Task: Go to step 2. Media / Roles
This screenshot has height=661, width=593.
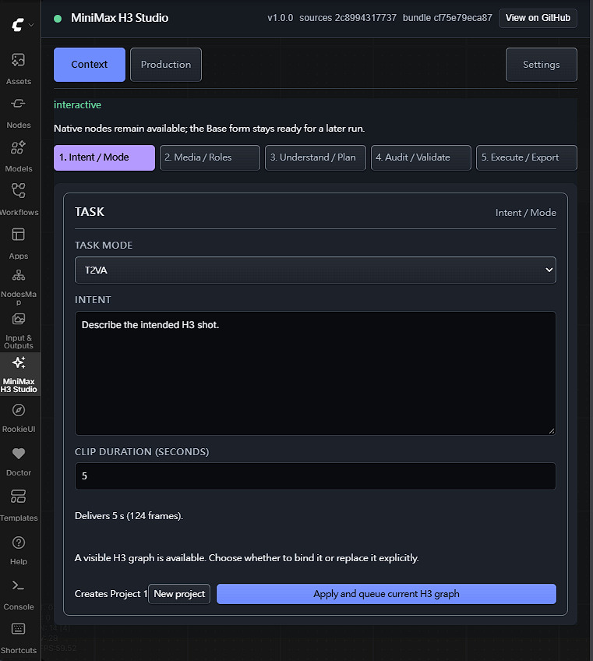Action: click(x=210, y=157)
